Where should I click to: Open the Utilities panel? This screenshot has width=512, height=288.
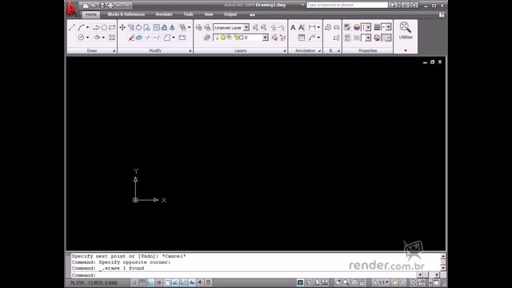tap(406, 30)
